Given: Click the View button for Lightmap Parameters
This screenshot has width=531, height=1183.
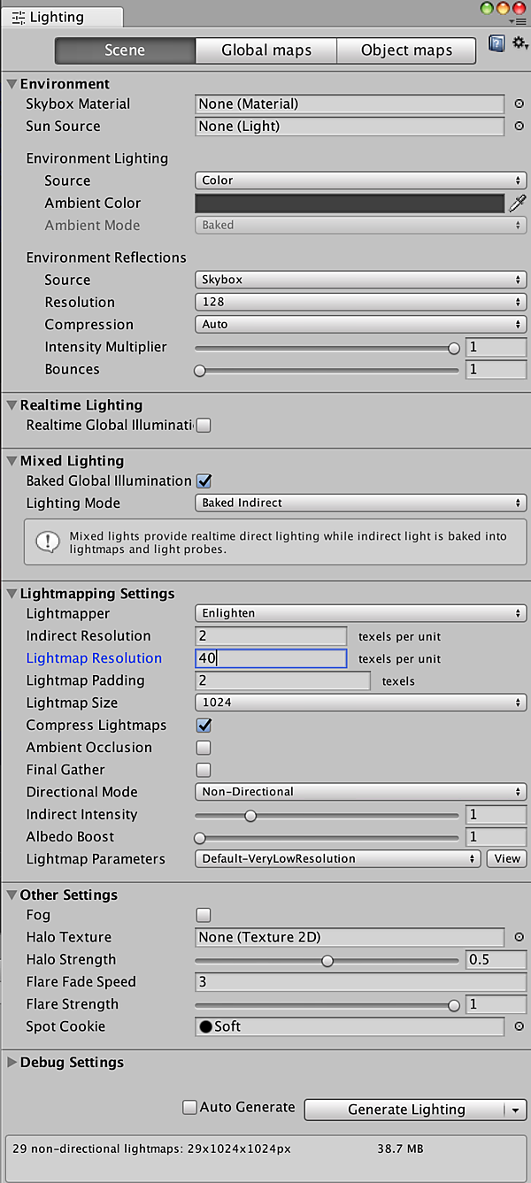Looking at the screenshot, I should pyautogui.click(x=507, y=859).
